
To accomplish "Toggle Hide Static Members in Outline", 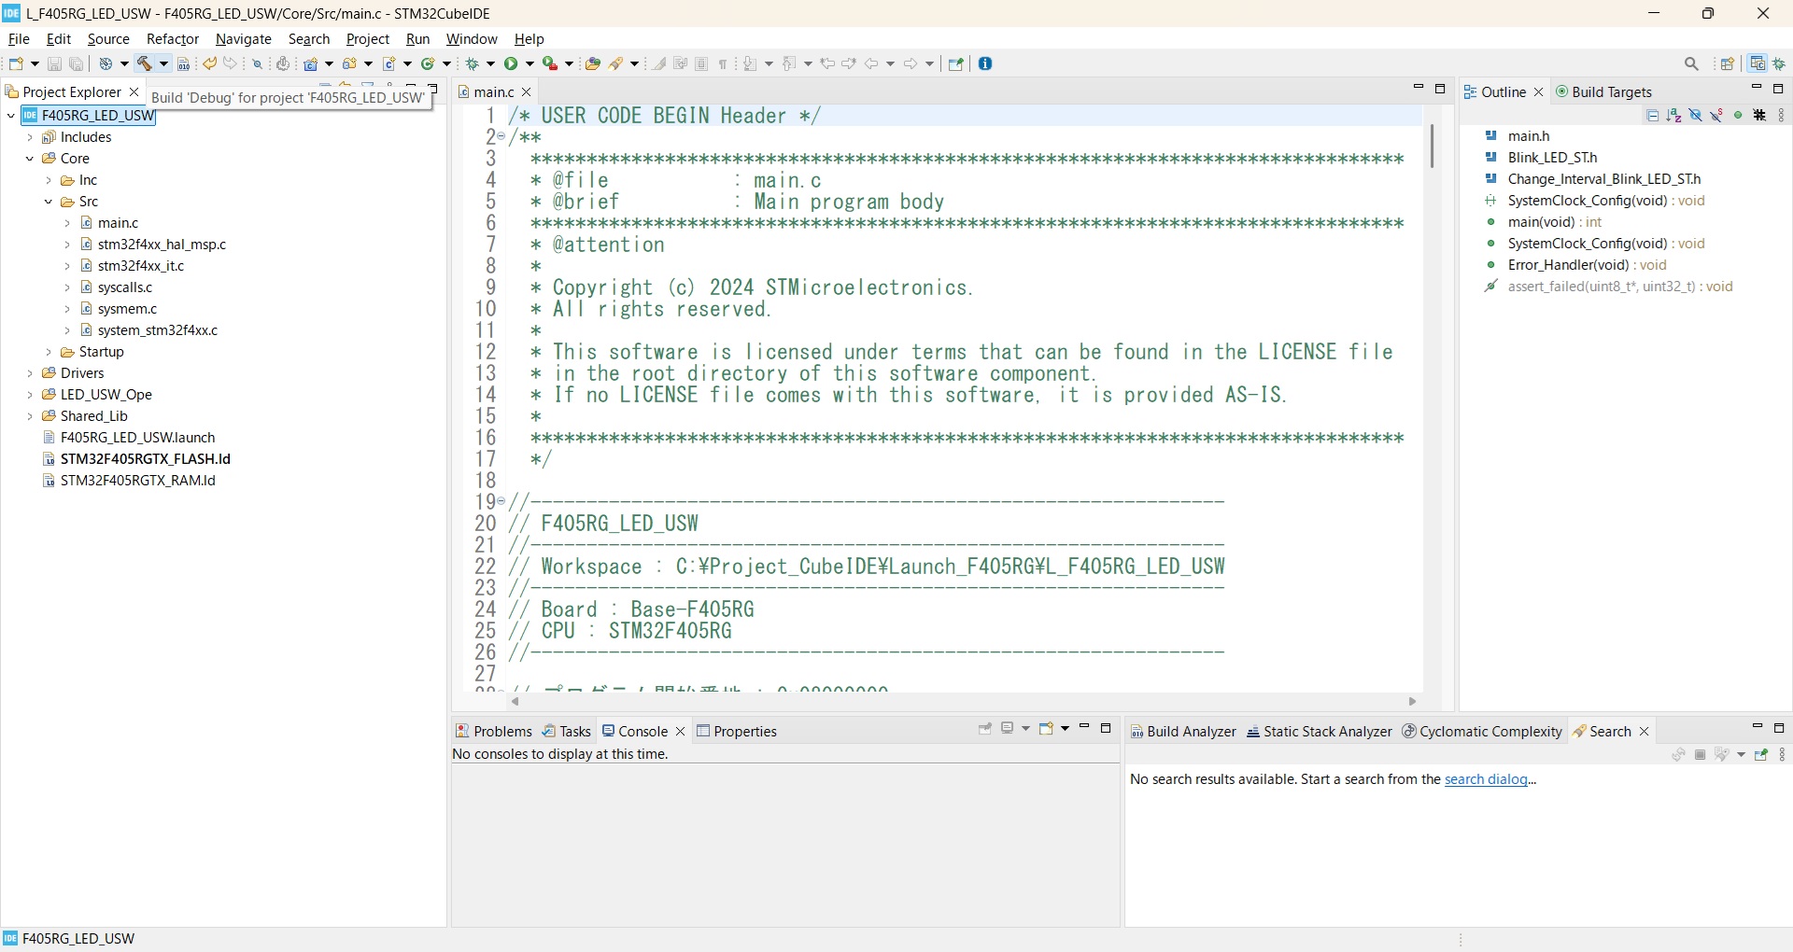I will (1717, 116).
